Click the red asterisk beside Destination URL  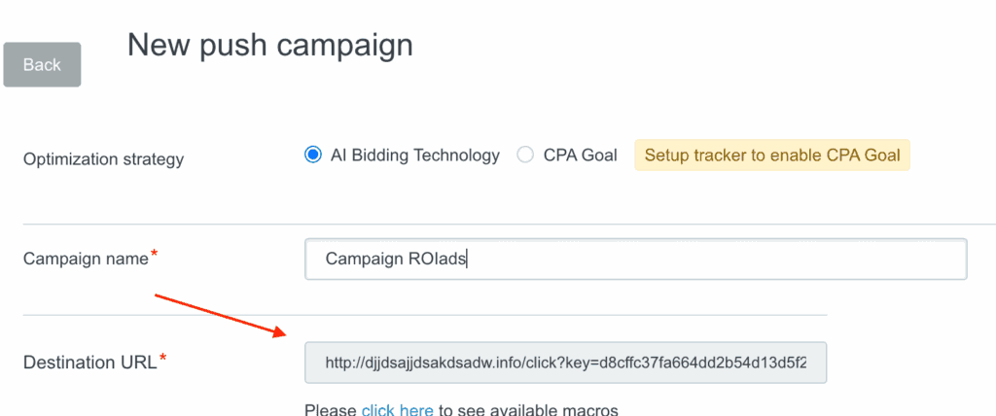[x=162, y=359]
